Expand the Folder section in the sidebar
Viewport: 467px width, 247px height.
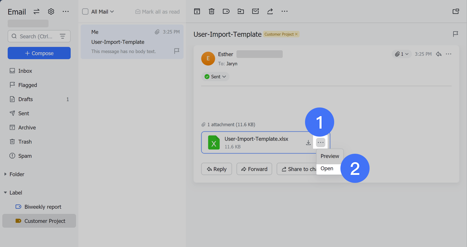5,174
